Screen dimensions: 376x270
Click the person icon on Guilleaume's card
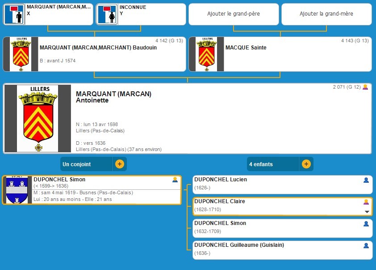366,245
